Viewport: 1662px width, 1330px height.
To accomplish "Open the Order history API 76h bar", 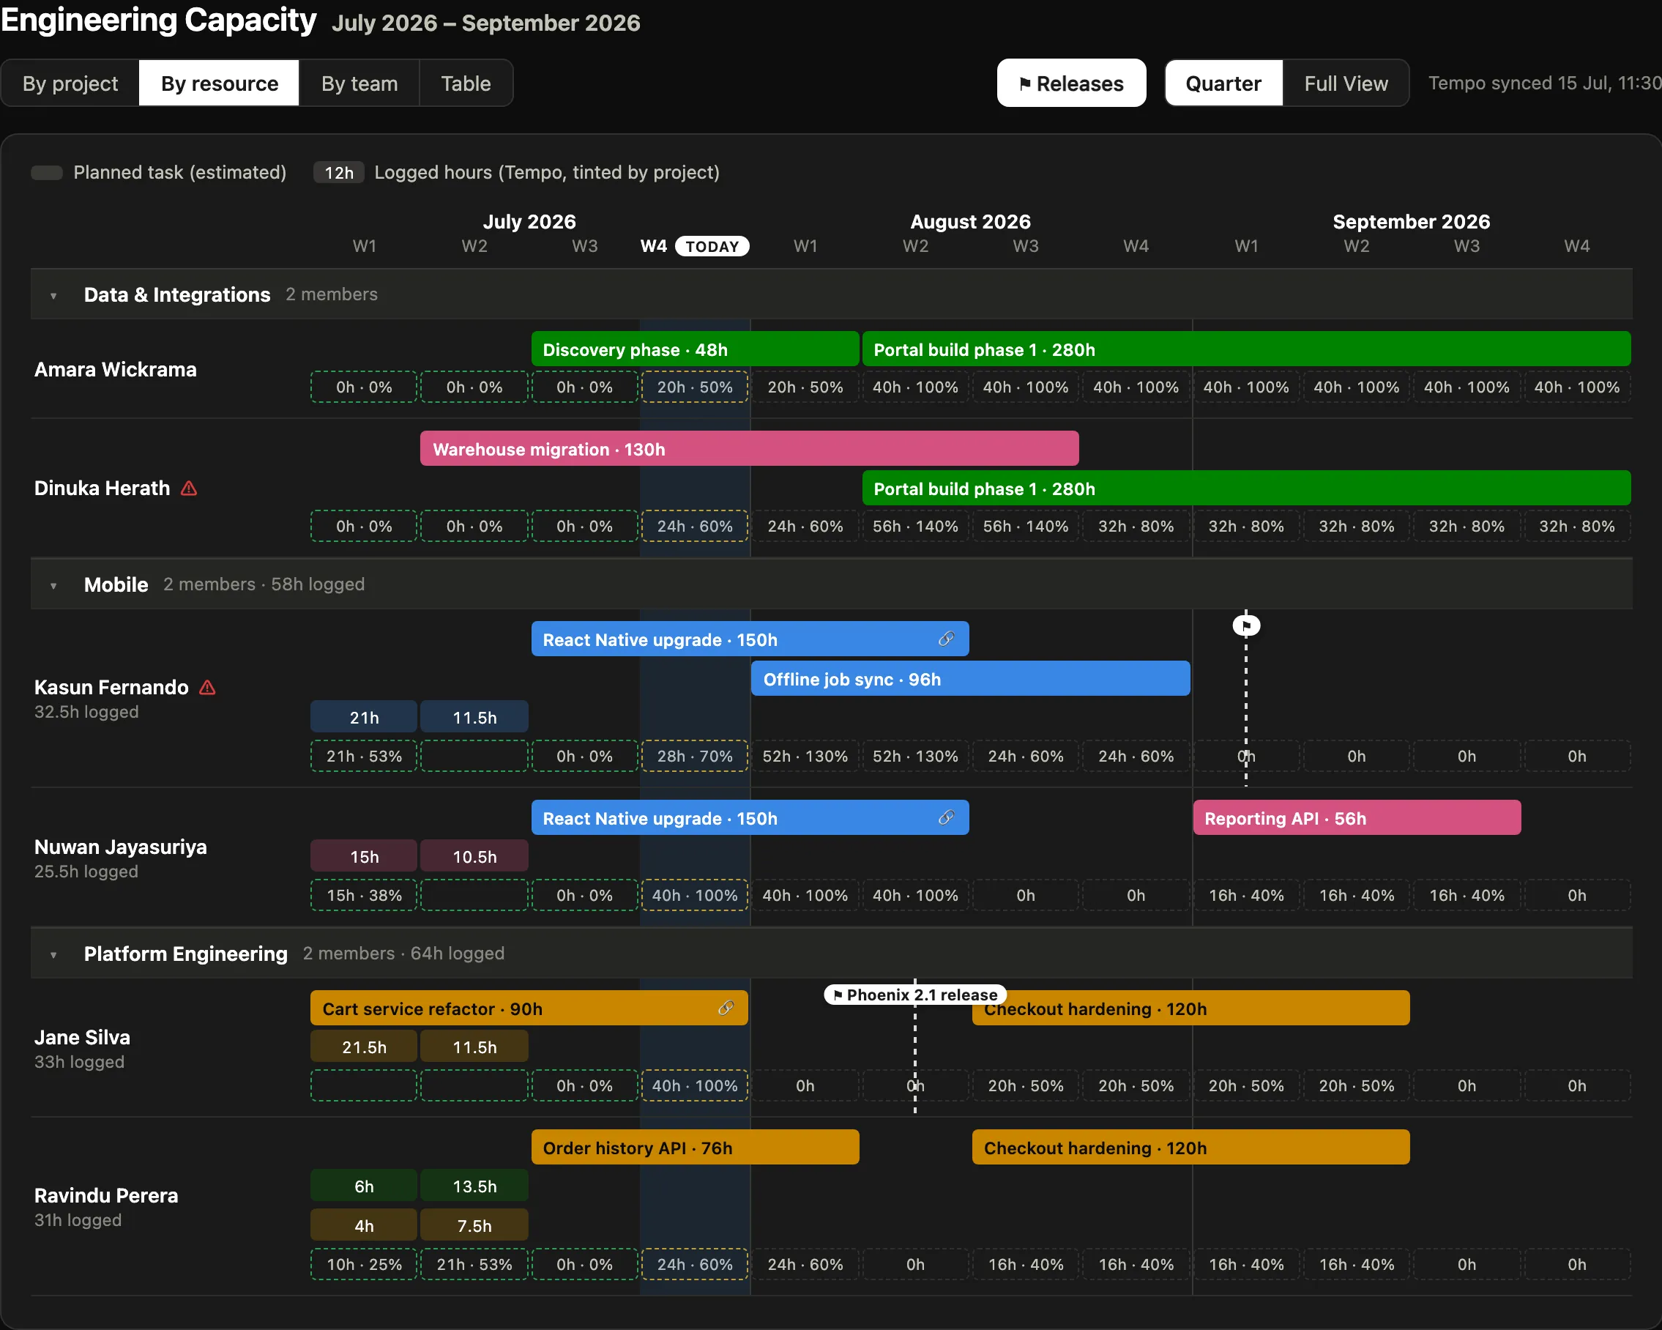I will (x=695, y=1147).
